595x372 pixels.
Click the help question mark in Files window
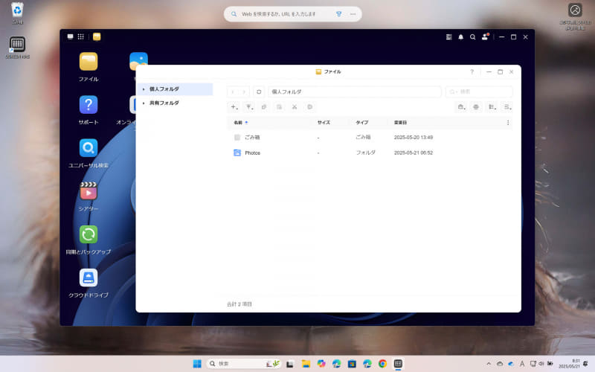coord(472,71)
